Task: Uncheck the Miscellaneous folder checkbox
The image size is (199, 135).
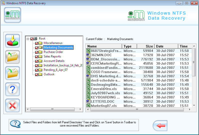Action: click(x=36, y=43)
